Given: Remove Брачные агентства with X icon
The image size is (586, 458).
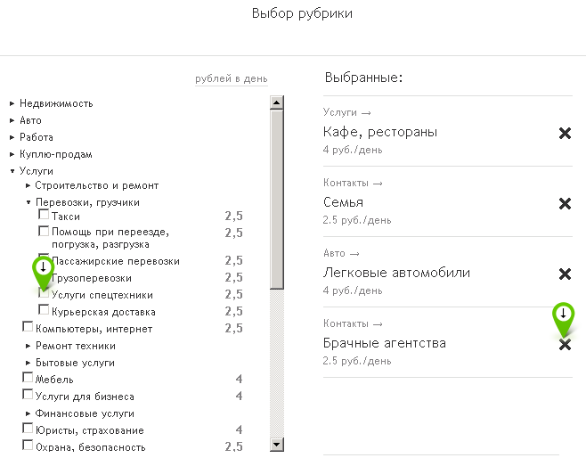Looking at the screenshot, I should (565, 345).
